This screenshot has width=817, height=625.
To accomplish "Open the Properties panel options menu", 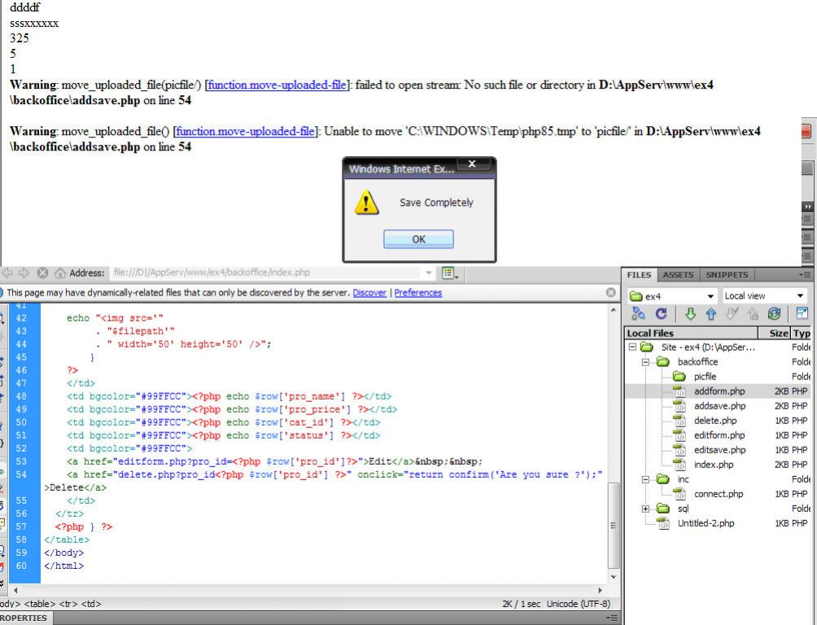I will (613, 618).
